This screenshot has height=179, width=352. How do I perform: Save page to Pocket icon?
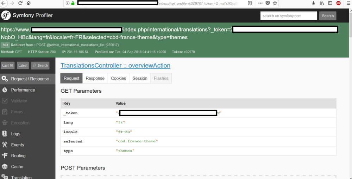point(268,3)
